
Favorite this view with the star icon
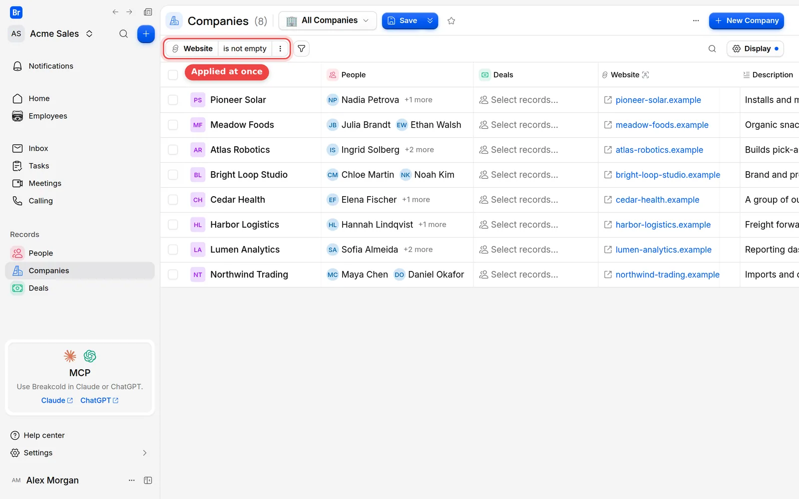[x=451, y=21]
